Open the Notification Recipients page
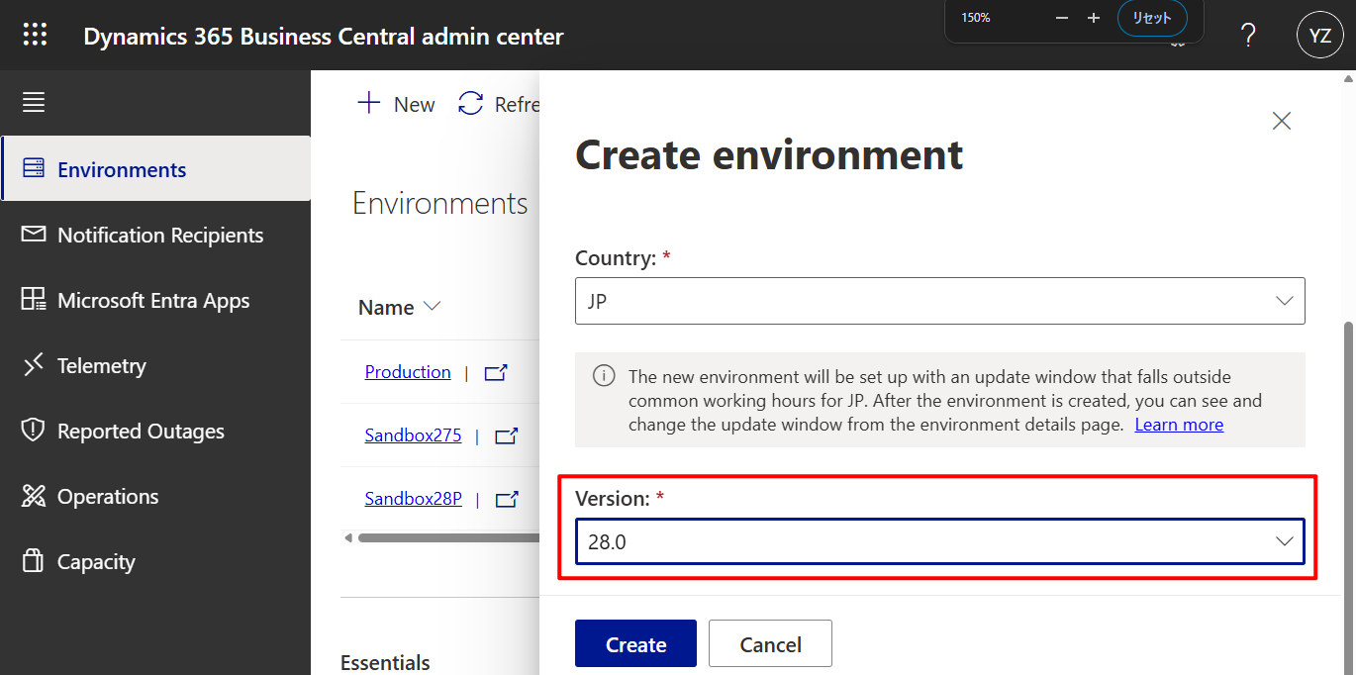This screenshot has width=1356, height=675. coord(160,235)
